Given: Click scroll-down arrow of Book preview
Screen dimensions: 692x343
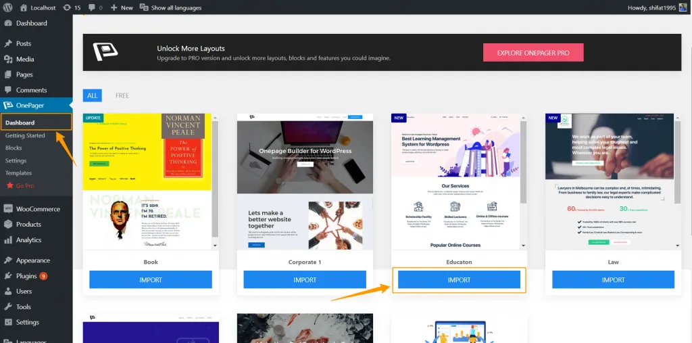Looking at the screenshot, I should point(216,246).
